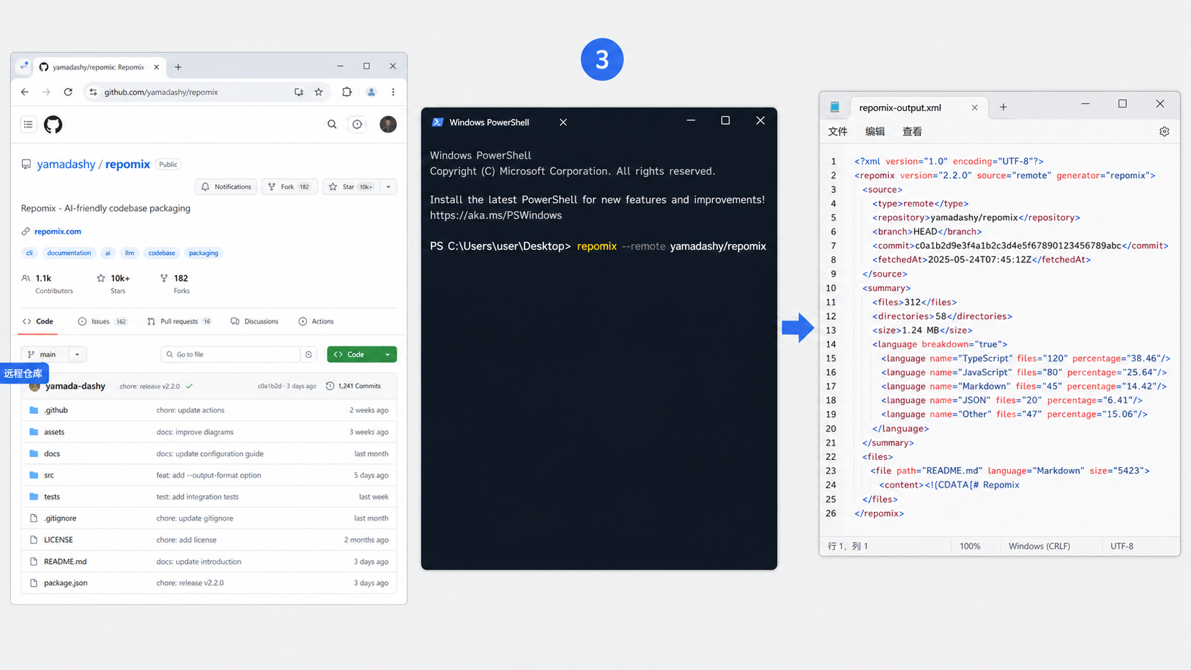Image resolution: width=1191 pixels, height=670 pixels.
Task: Select the 'codebase' topic tag
Action: (x=162, y=253)
